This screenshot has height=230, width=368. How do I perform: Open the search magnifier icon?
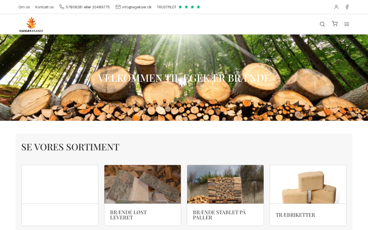(322, 24)
